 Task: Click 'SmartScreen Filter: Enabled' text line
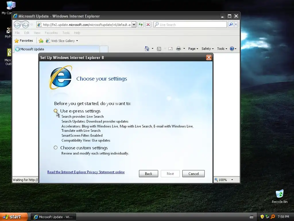pyautogui.click(x=82, y=136)
